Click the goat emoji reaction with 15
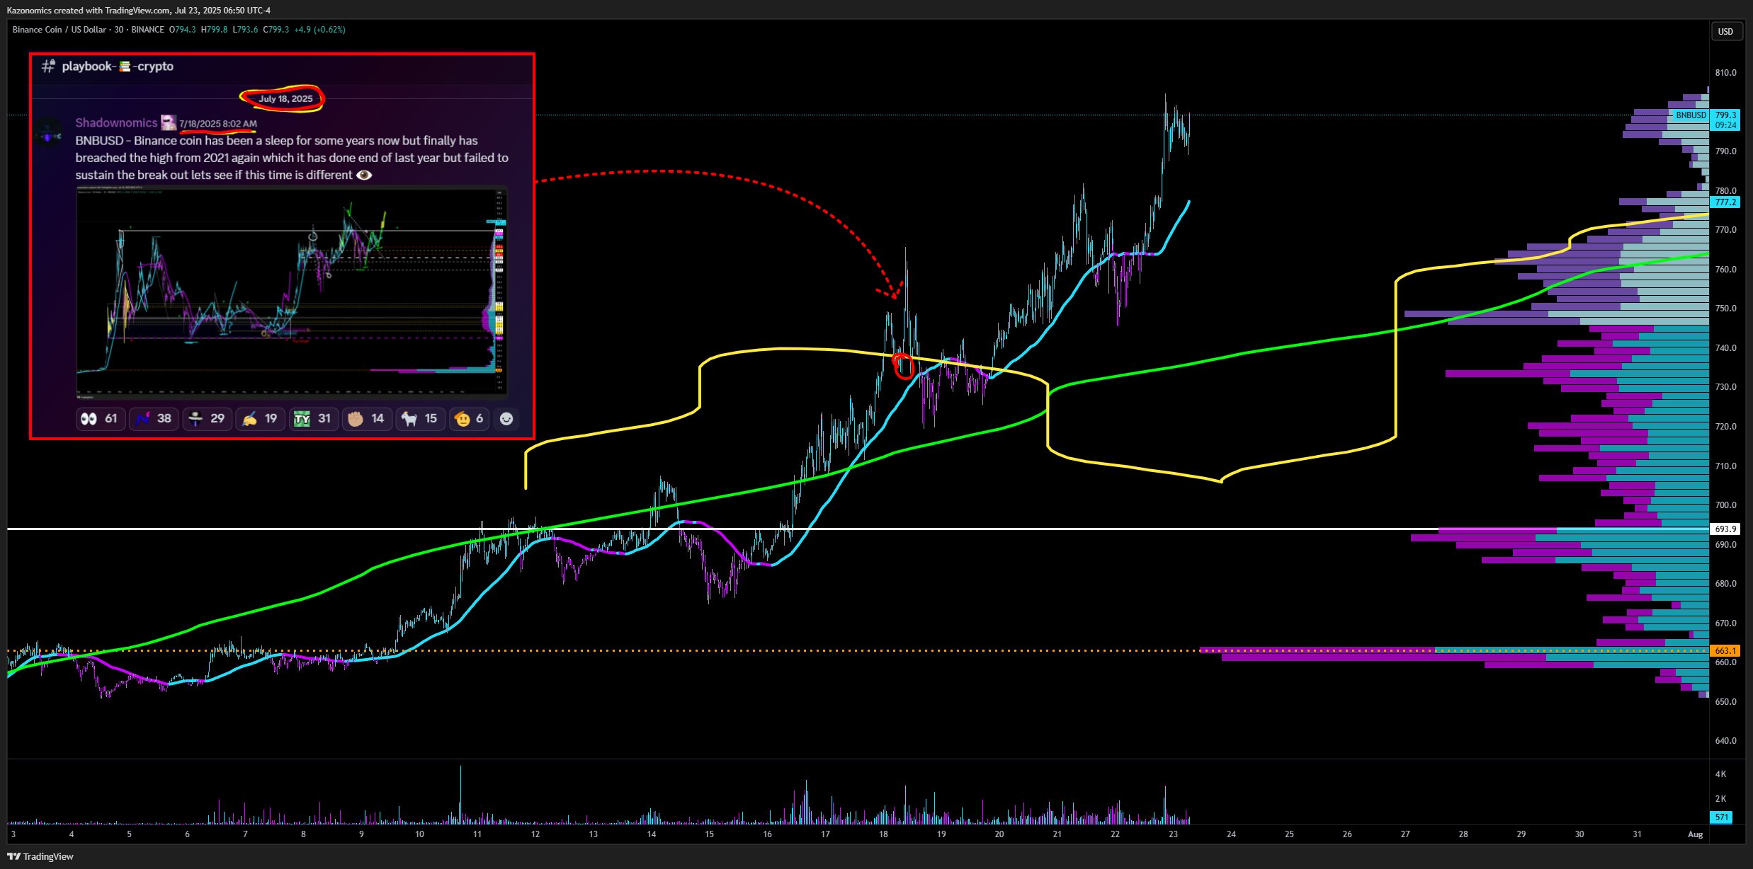This screenshot has height=869, width=1753. click(x=420, y=419)
